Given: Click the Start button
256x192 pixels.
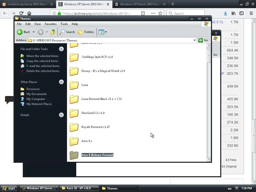Looking at the screenshot, I should (9, 188).
